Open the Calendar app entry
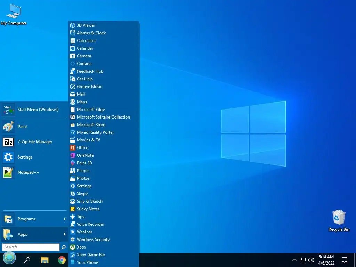 pos(104,48)
